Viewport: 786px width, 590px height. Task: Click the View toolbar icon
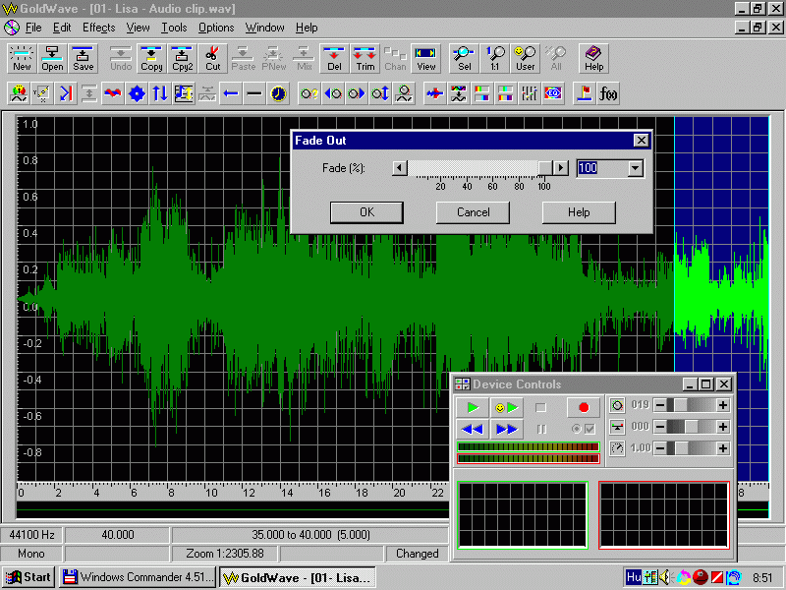pos(426,59)
